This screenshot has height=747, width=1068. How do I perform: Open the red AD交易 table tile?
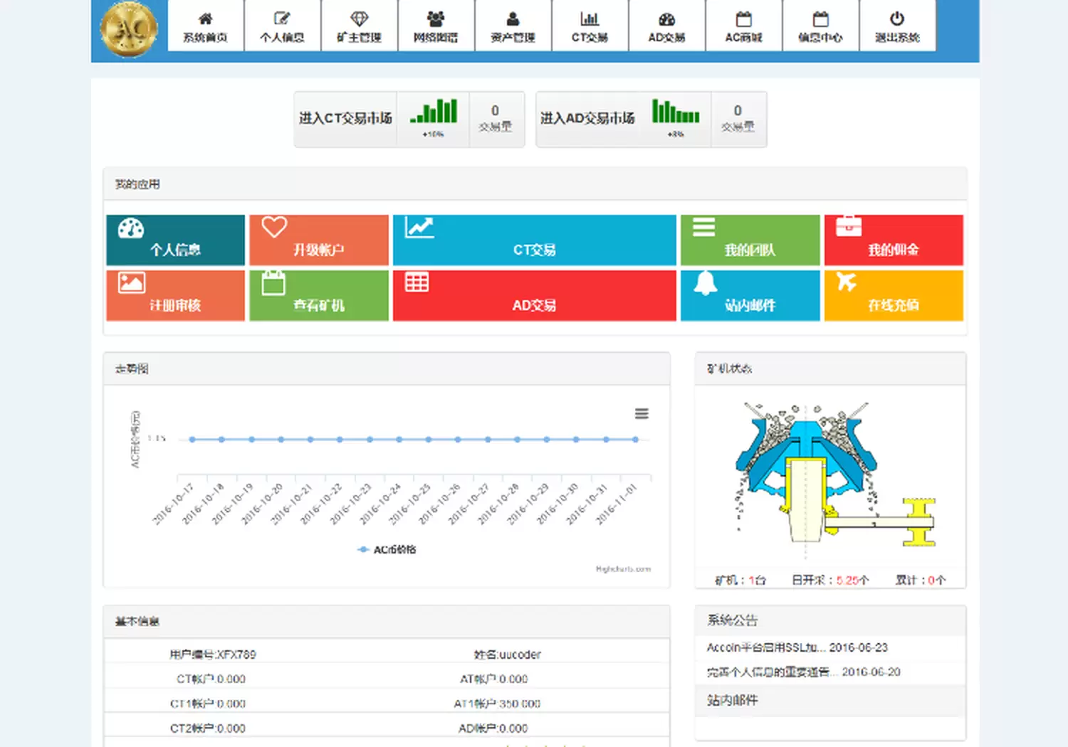534,295
